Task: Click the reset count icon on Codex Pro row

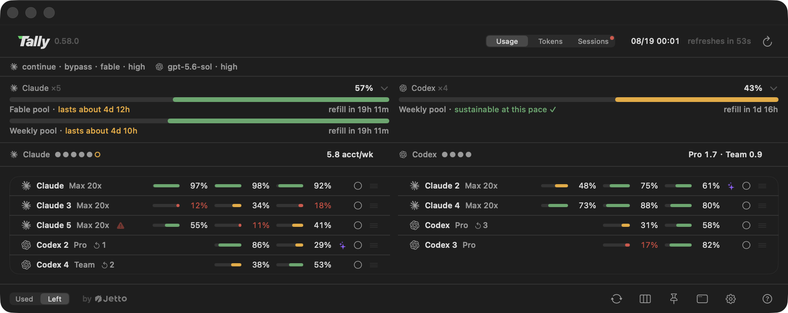Action: coord(478,226)
